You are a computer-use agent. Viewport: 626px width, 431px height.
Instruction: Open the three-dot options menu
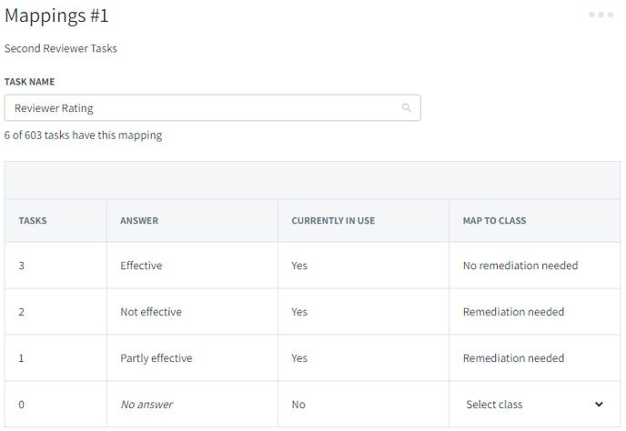[601, 15]
